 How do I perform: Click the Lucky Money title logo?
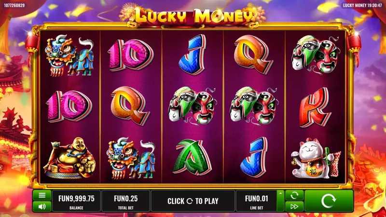pos(193,16)
